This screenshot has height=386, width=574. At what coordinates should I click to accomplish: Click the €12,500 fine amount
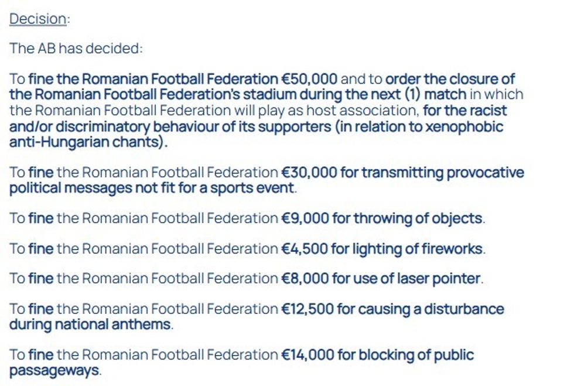pos(308,309)
